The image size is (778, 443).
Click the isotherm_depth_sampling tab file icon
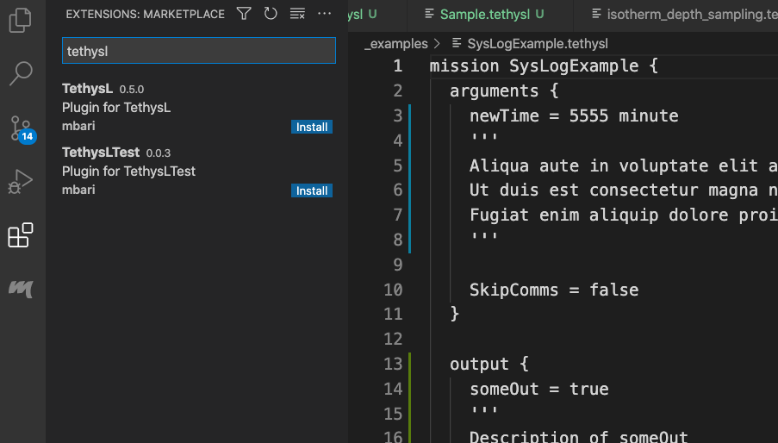point(597,14)
